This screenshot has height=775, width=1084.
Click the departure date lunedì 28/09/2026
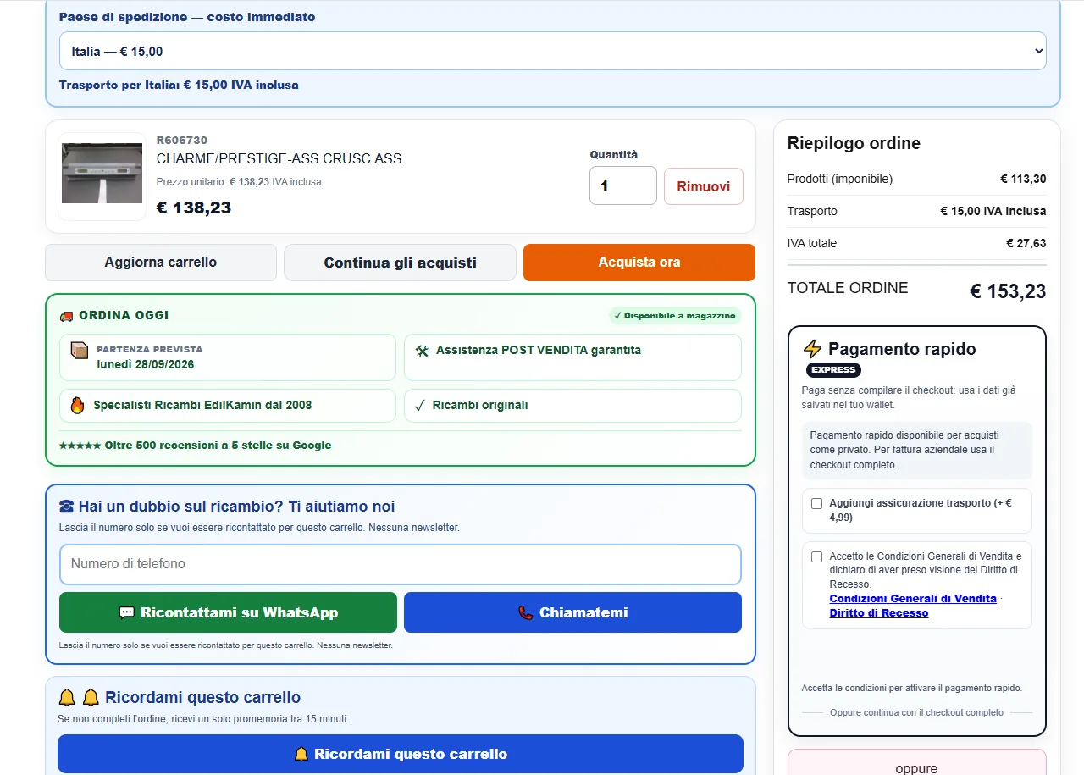146,364
